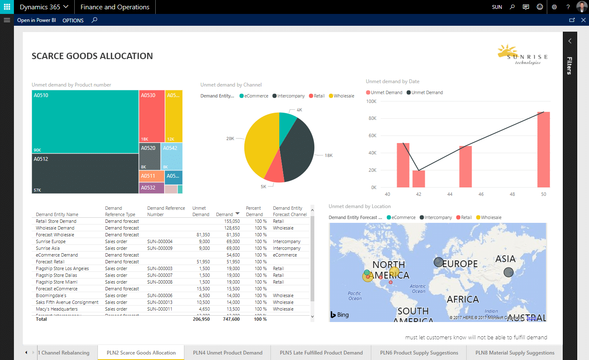Screen dimensions: 589x360
Task: Click the smiley feedback icon
Action: click(x=540, y=7)
